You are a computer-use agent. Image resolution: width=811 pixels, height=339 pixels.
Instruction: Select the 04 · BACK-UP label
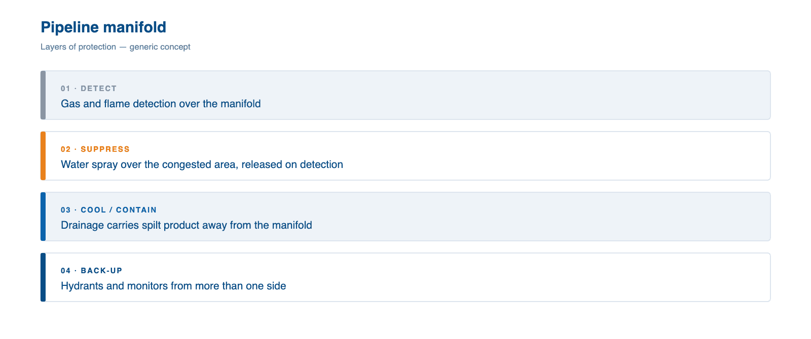point(92,271)
